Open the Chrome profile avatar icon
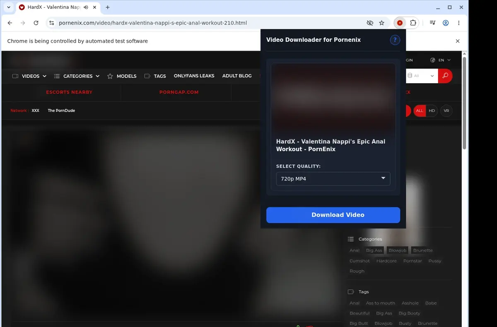 pos(446,23)
